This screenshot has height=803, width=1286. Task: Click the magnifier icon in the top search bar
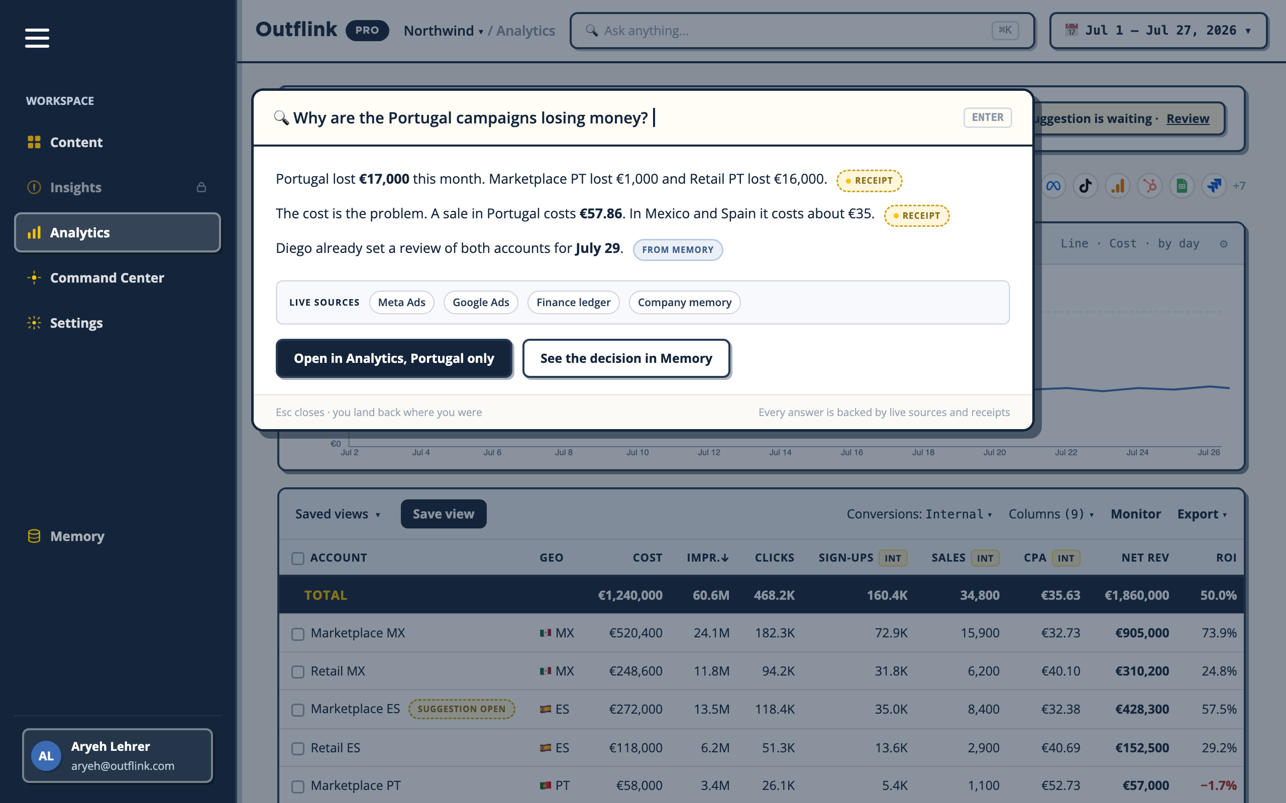point(591,30)
